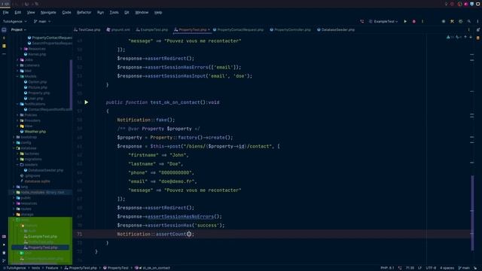The image size is (482, 271).
Task: Collapse the seeders folder
Action: point(18,165)
